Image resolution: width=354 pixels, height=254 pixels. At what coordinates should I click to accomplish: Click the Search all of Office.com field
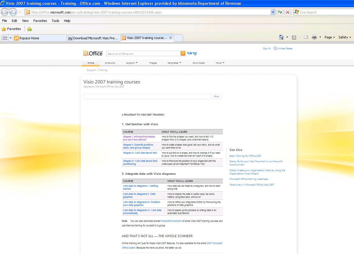pos(143,53)
